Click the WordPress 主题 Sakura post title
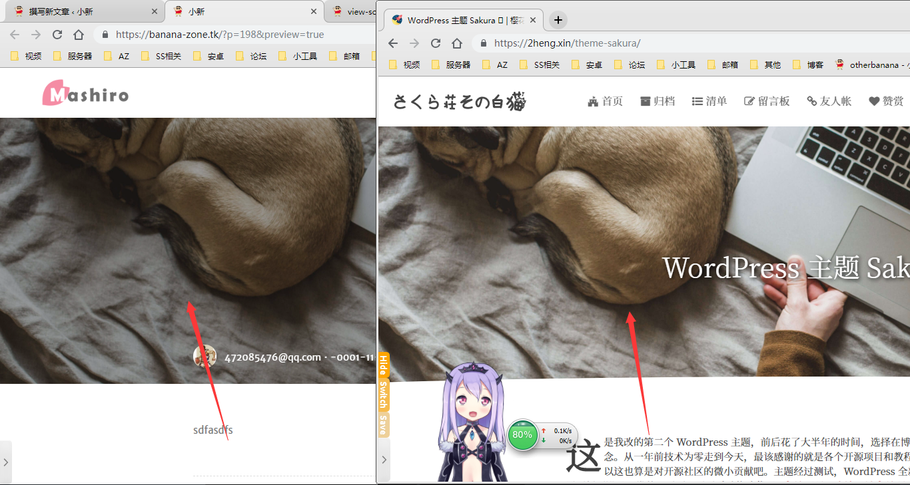This screenshot has height=485, width=910. coord(786,267)
